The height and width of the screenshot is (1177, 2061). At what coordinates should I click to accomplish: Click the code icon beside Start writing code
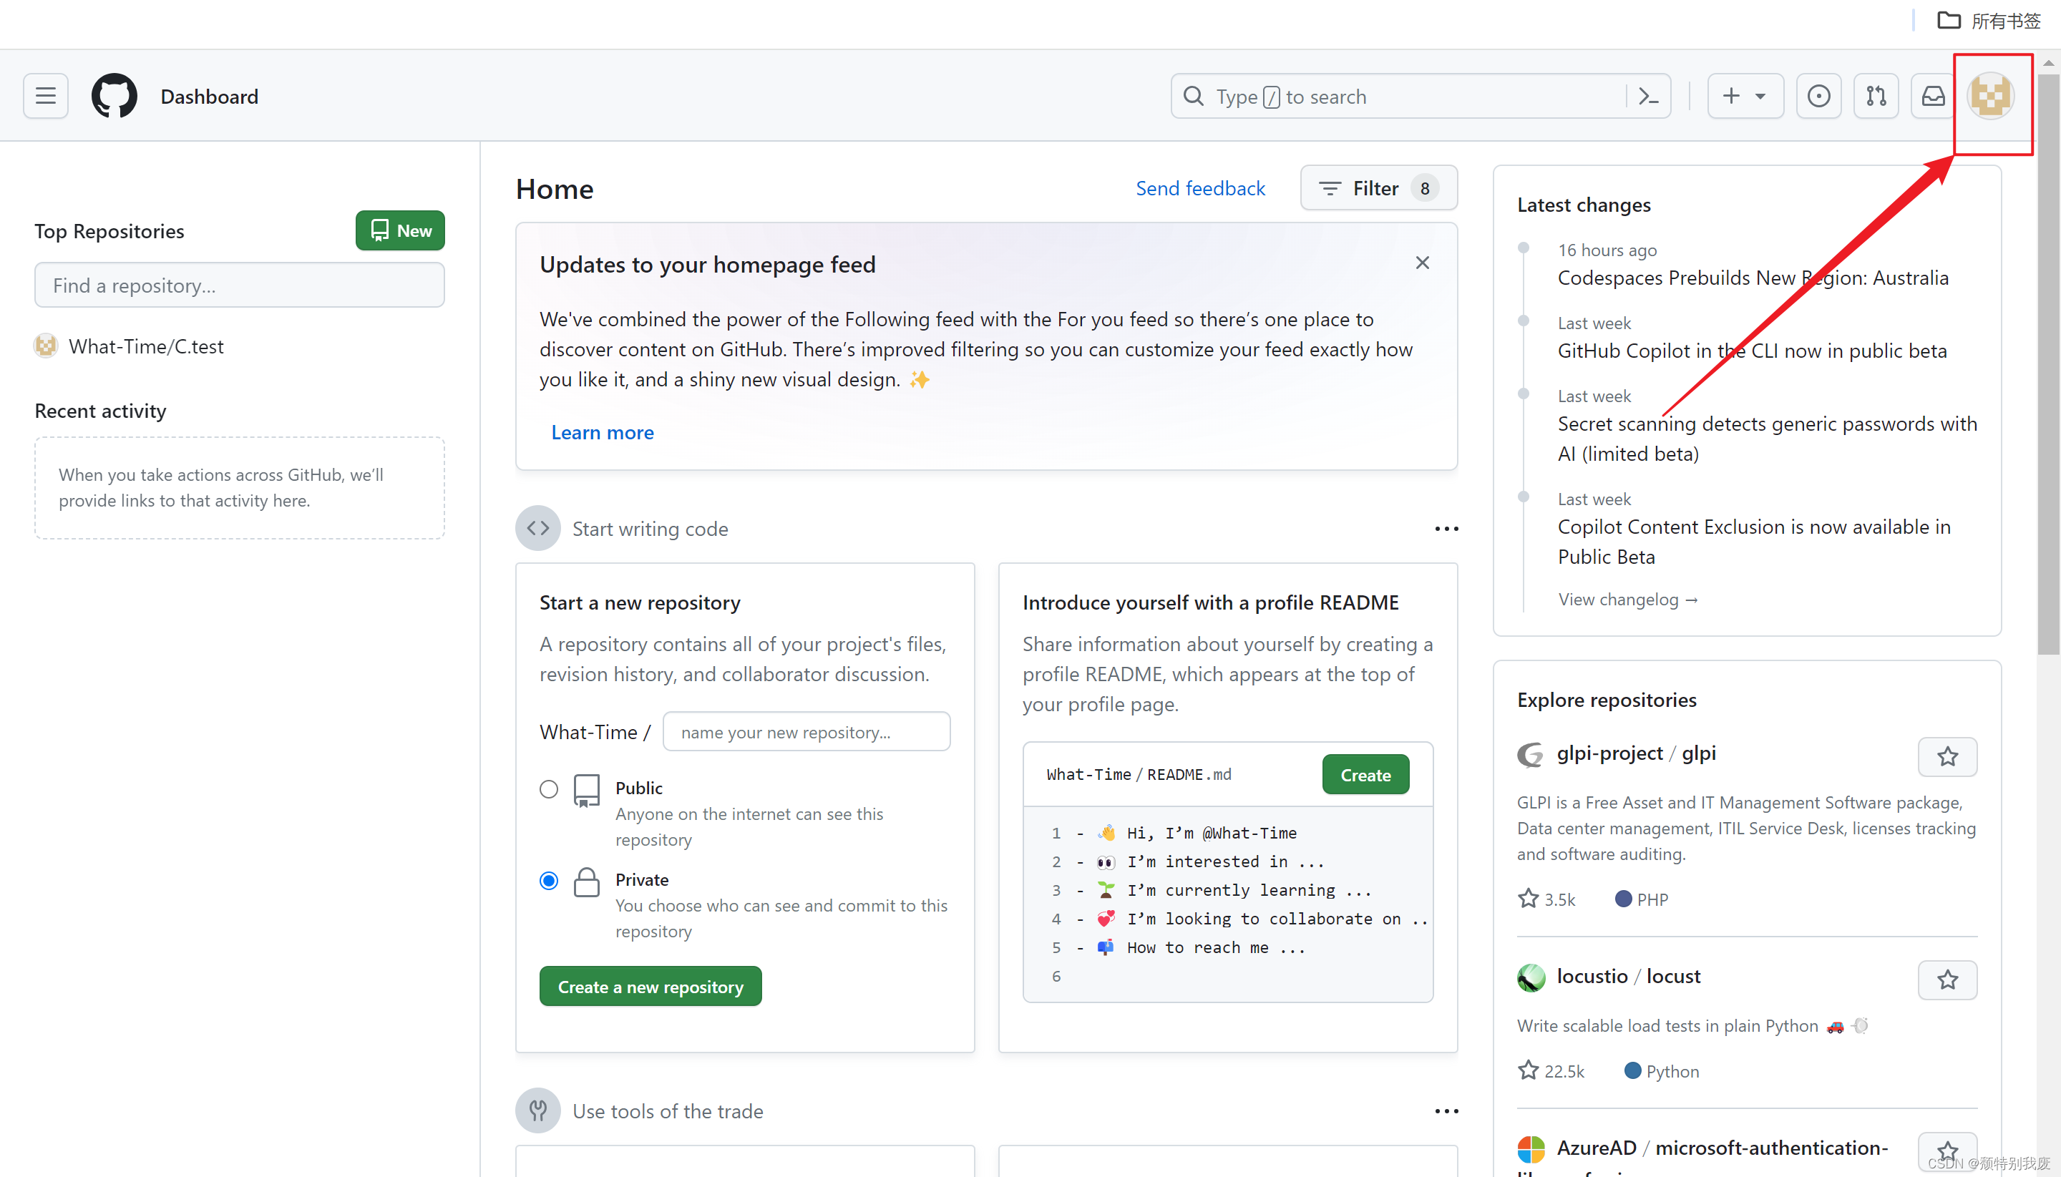tap(537, 528)
